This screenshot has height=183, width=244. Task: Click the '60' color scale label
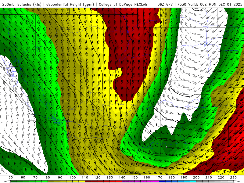[x=23, y=178]
